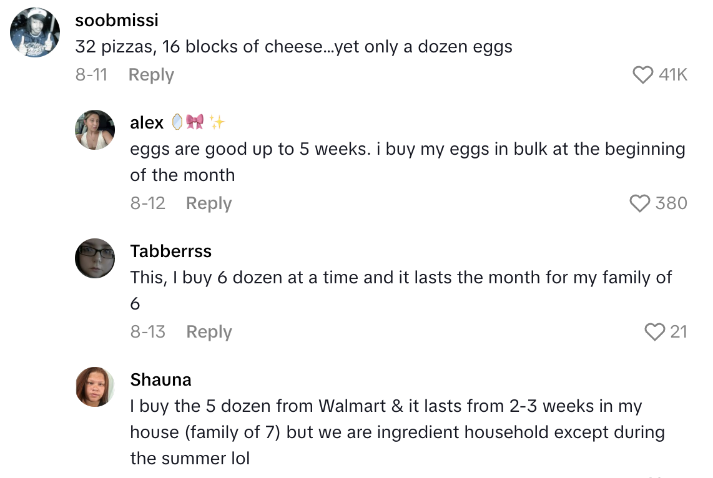The width and height of the screenshot is (713, 478).
Task: View Tabberrss's profile photo
Action: click(x=95, y=258)
